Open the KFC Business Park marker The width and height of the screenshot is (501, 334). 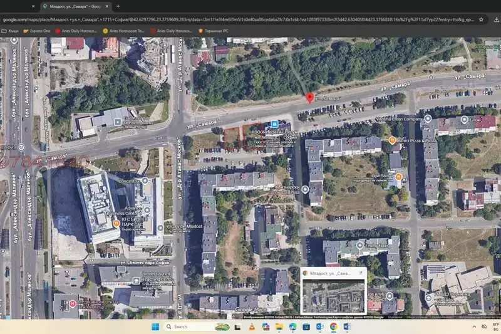click(x=116, y=224)
